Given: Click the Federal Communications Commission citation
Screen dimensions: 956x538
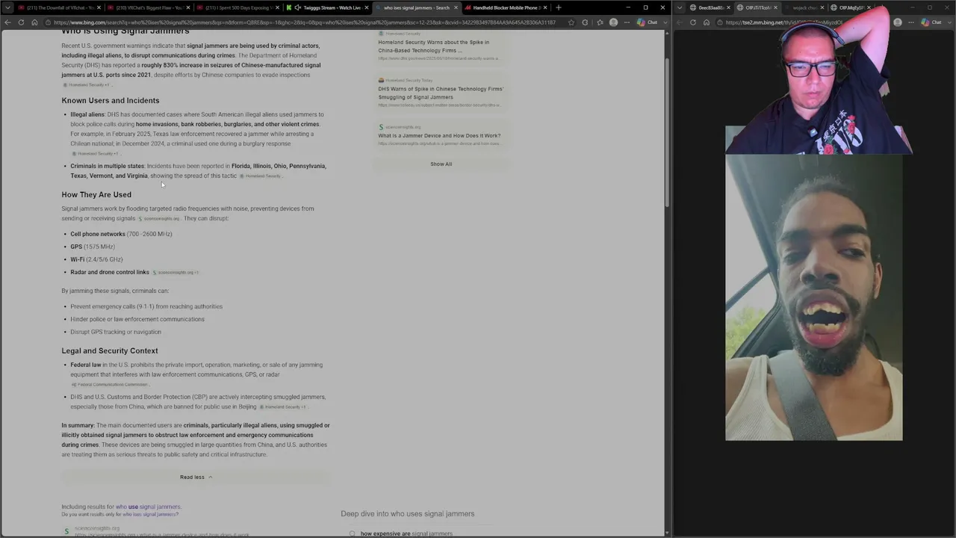Looking at the screenshot, I should click(110, 384).
